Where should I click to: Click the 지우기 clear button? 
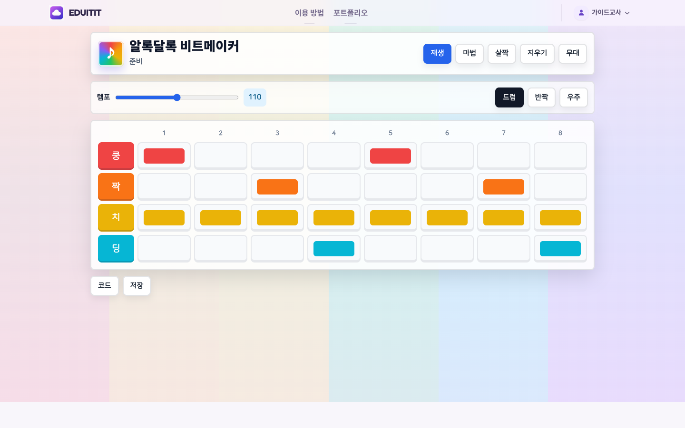[537, 54]
